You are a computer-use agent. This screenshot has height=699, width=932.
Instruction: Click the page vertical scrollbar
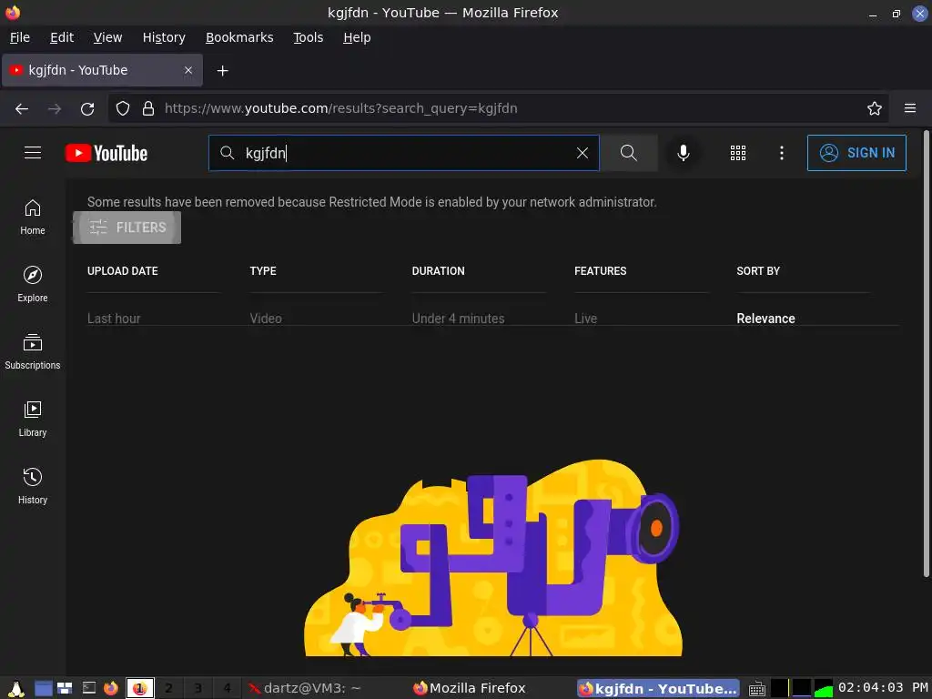tap(926, 354)
